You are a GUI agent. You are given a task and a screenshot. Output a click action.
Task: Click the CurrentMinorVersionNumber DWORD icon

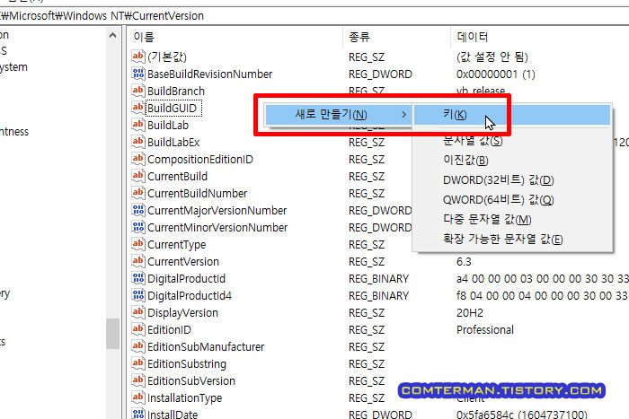(138, 227)
